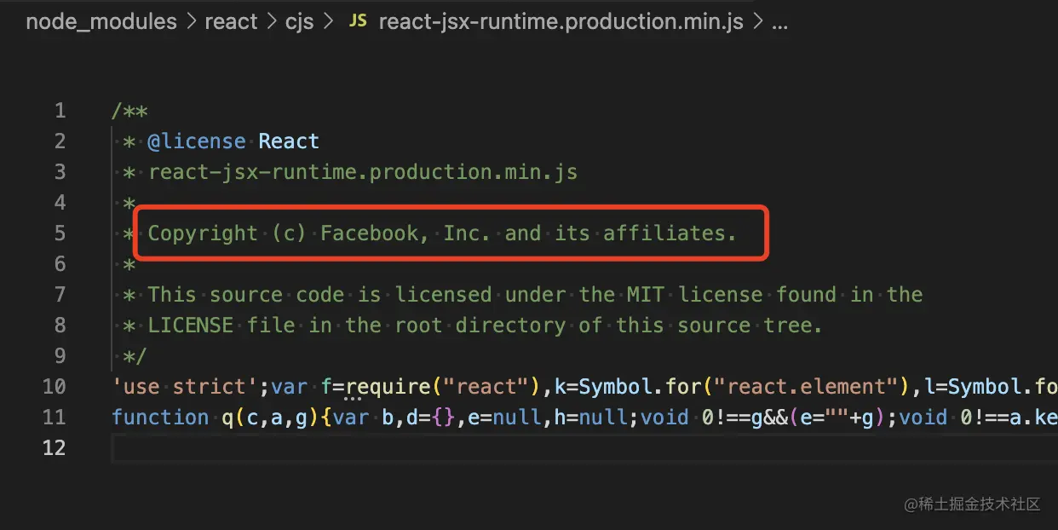
Task: Click the 'react-jsx-runtime.production.min.js' comment line
Action: 363,172
